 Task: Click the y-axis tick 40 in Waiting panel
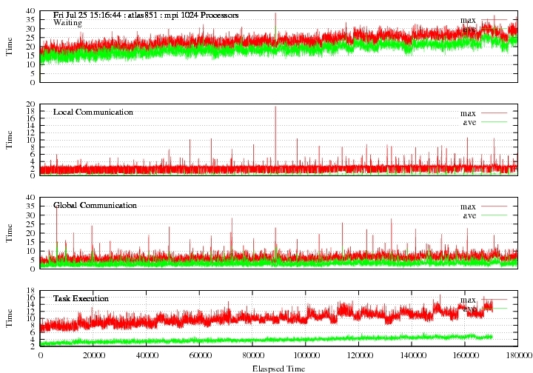30,11
